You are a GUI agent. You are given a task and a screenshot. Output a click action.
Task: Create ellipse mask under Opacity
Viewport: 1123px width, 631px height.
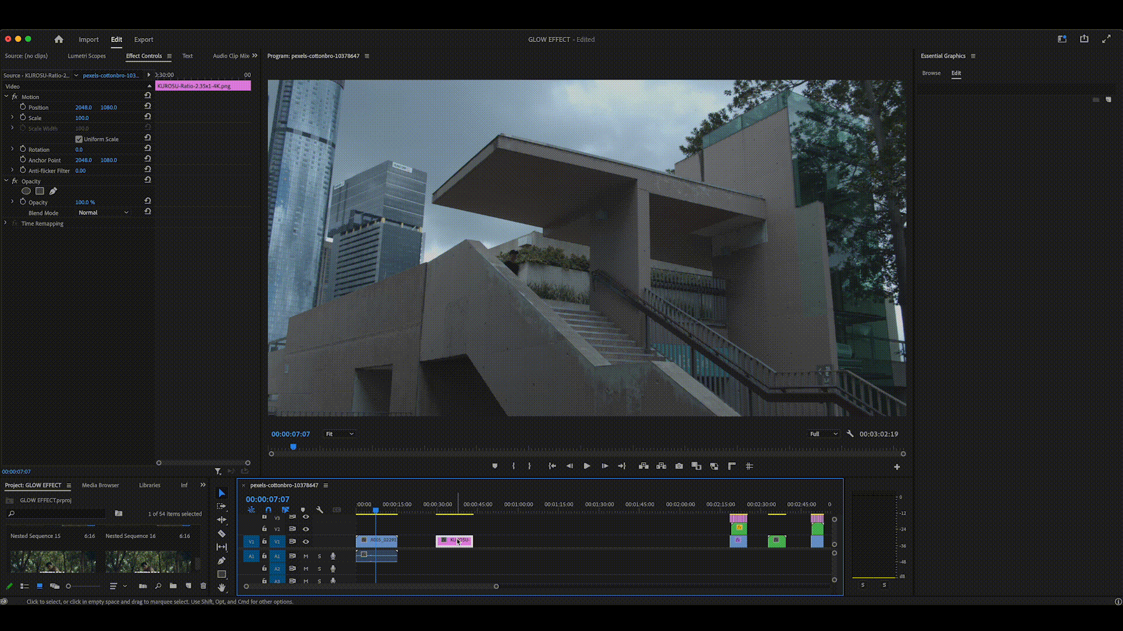click(x=26, y=191)
